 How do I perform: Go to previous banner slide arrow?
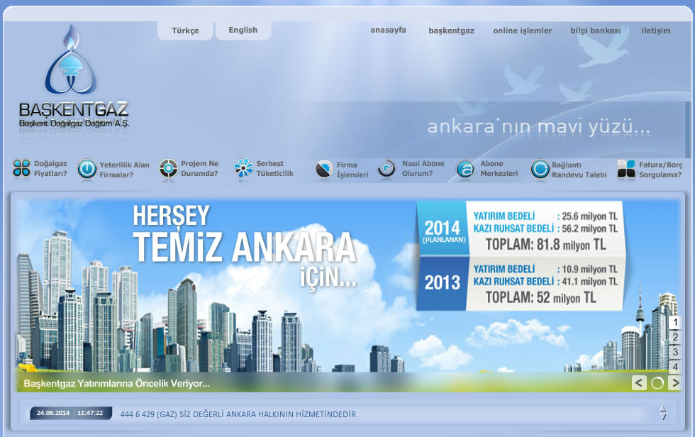tap(639, 383)
